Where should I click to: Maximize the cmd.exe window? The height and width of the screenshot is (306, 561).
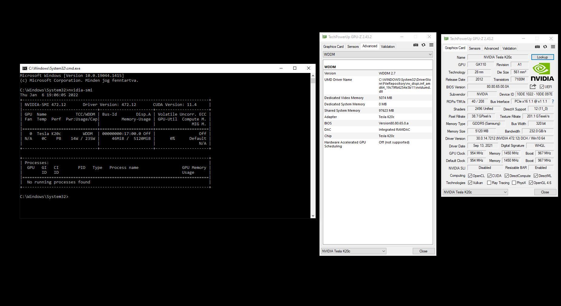pyautogui.click(x=295, y=68)
